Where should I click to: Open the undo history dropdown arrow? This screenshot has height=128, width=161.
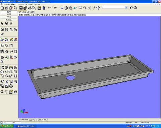[52, 8]
